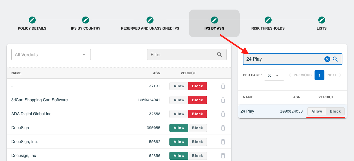Click Reserved and Unassigned IPs pencil icon

click(150, 20)
